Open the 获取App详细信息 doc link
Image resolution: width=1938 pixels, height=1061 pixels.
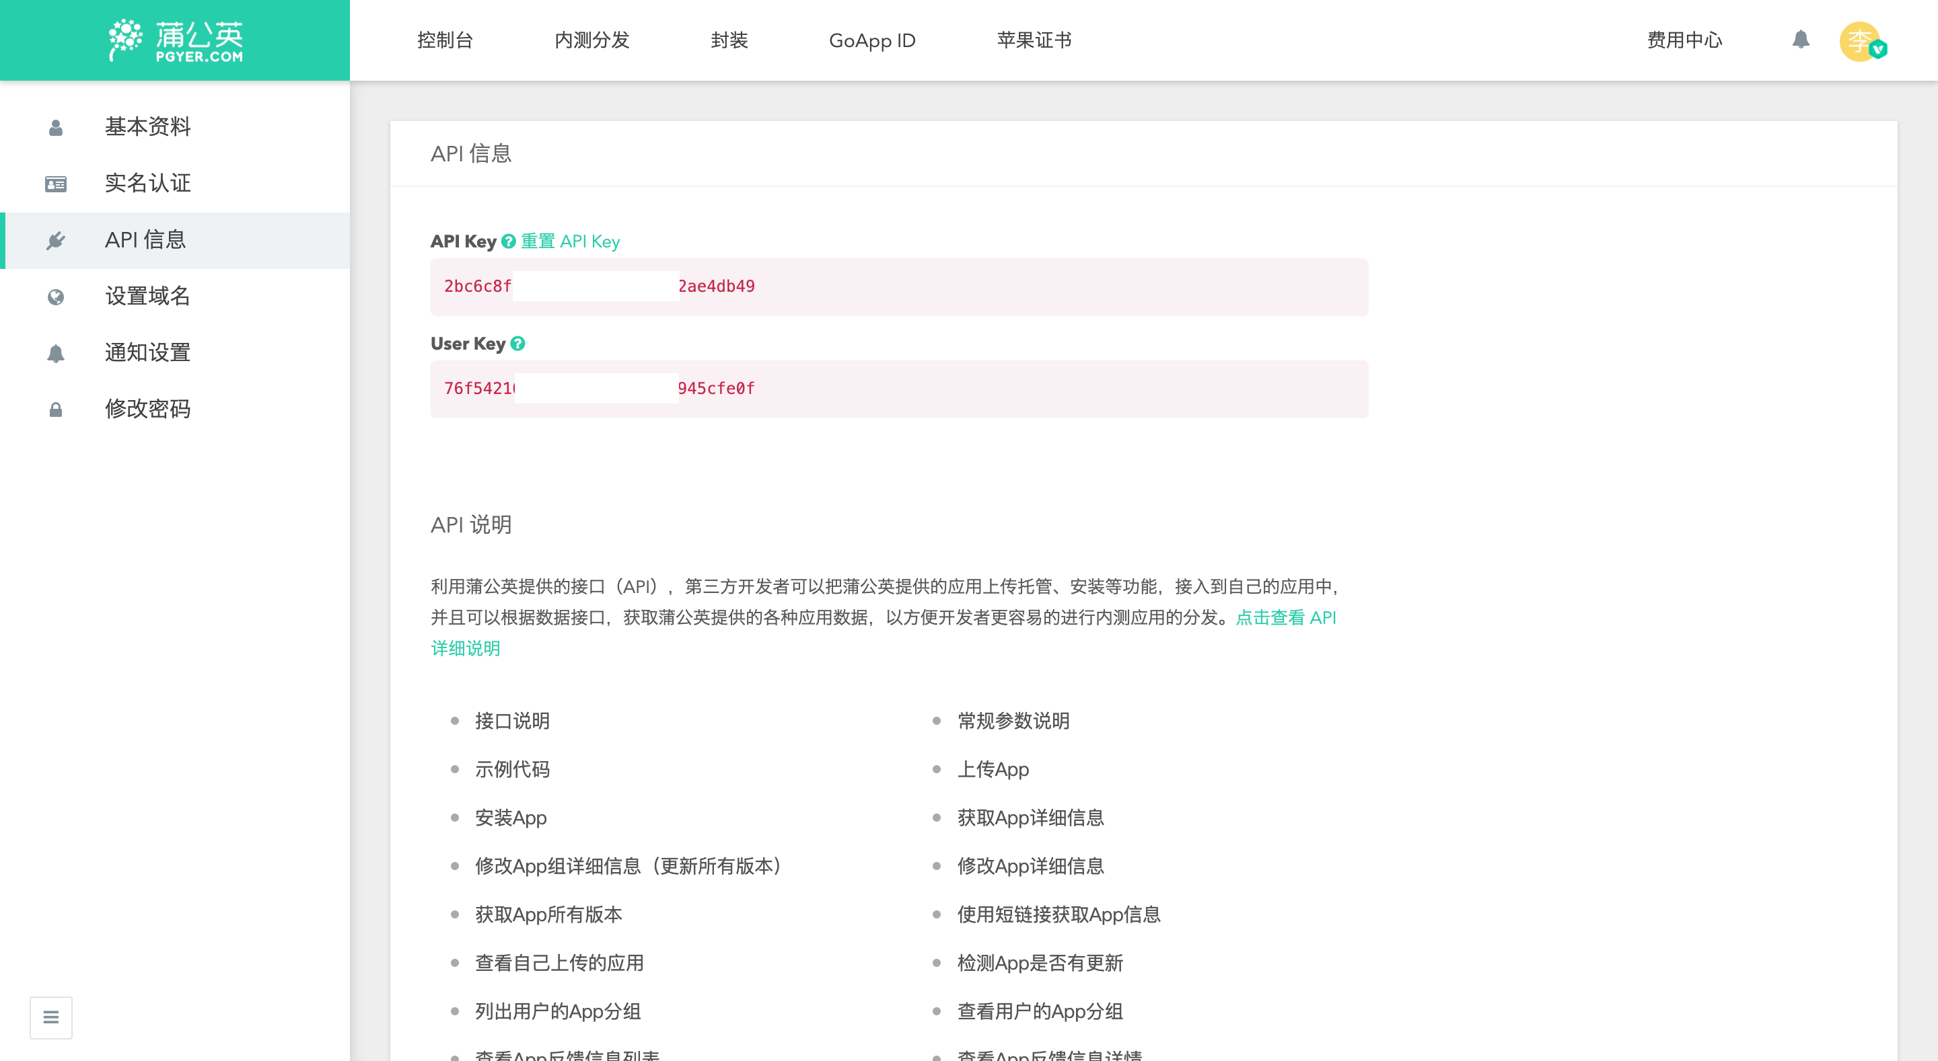[x=1031, y=818]
